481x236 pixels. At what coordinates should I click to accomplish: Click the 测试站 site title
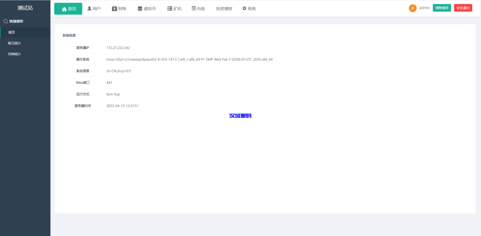coord(25,8)
